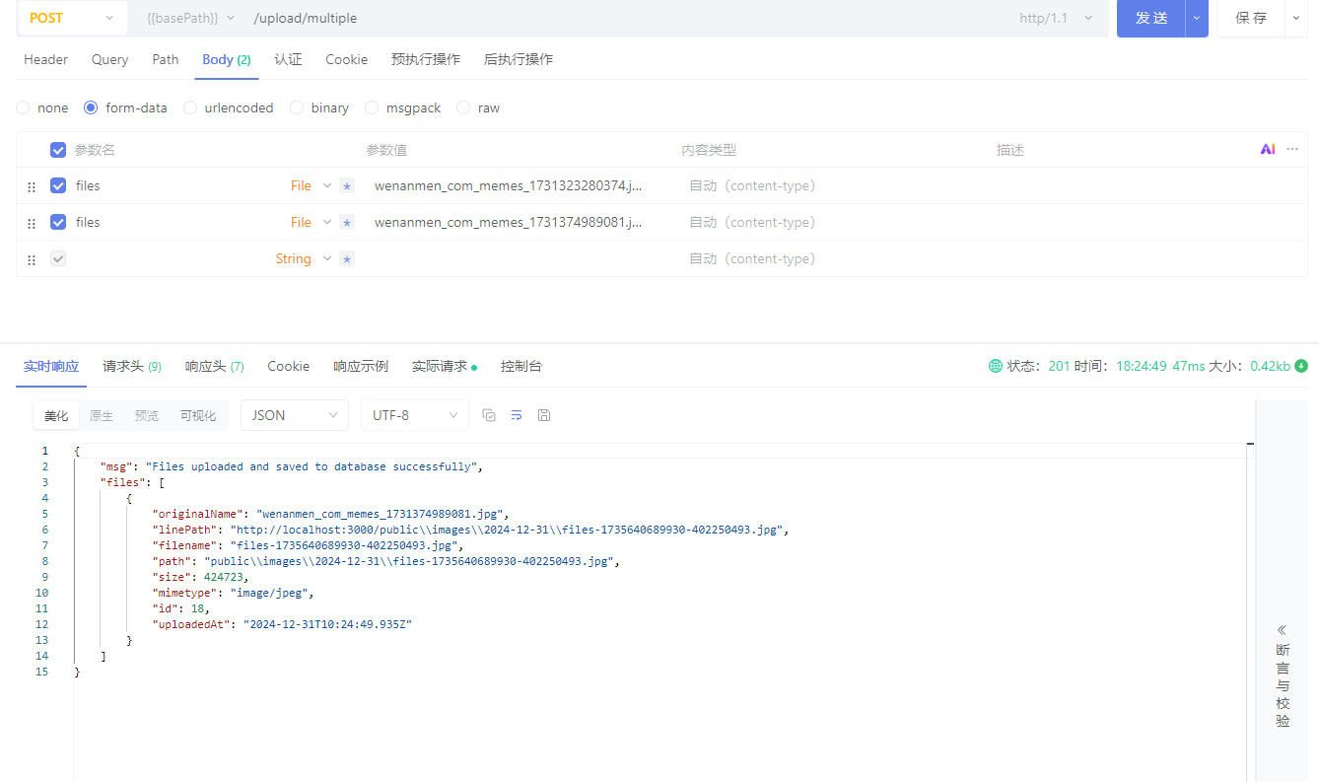This screenshot has width=1319, height=782.
Task: Expand the save button dropdown arrow
Action: click(1295, 18)
